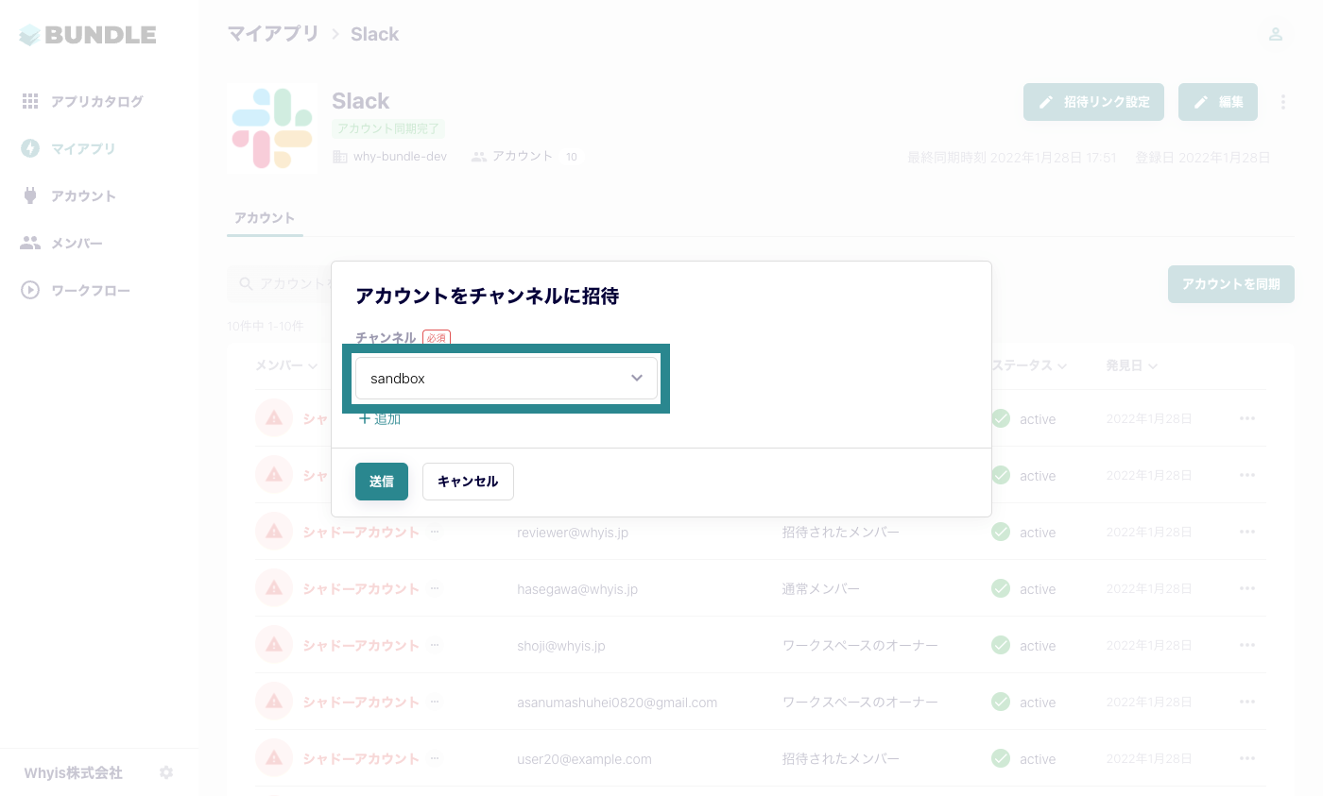
Task: Go to アカウント in the sidebar
Action: (83, 195)
